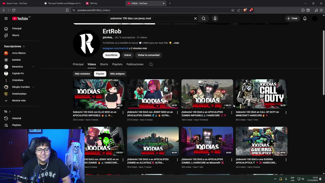
Task: Click Visitar la comunidad button
Action: point(149,55)
